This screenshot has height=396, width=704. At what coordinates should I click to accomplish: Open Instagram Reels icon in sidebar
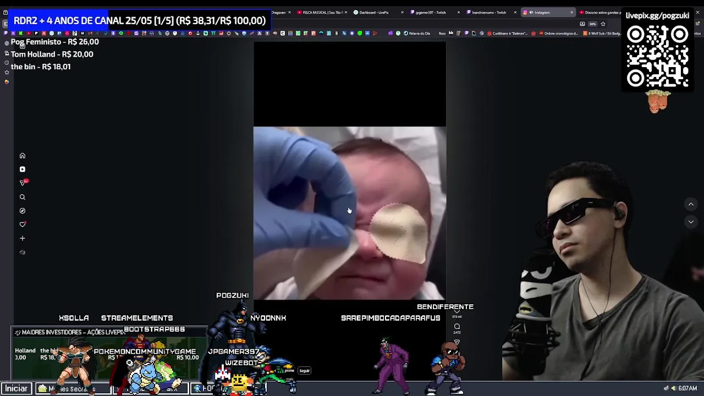pos(23,169)
